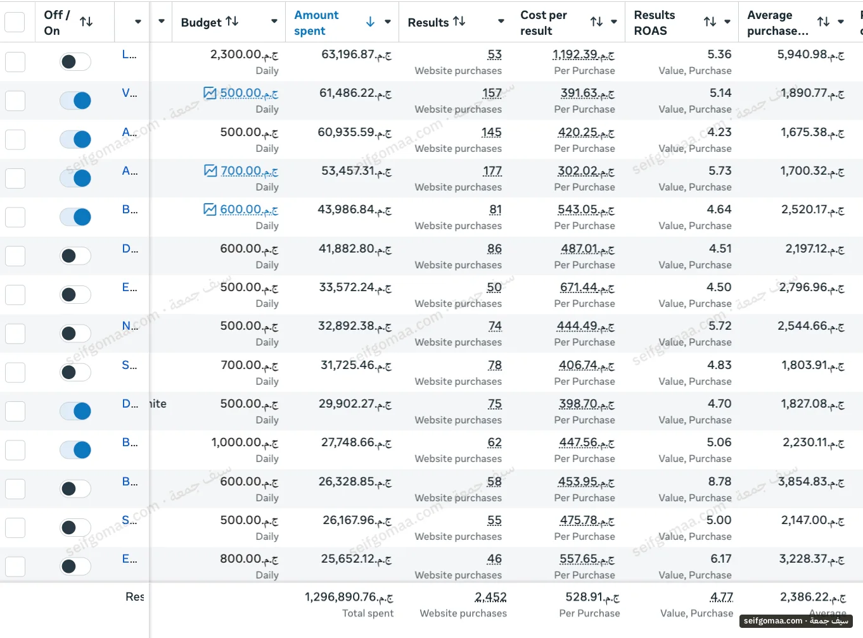863x638 pixels.
Task: Sort by Results ROAS arrows icon
Action: point(710,22)
